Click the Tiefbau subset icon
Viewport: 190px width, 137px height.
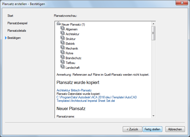point(63,63)
